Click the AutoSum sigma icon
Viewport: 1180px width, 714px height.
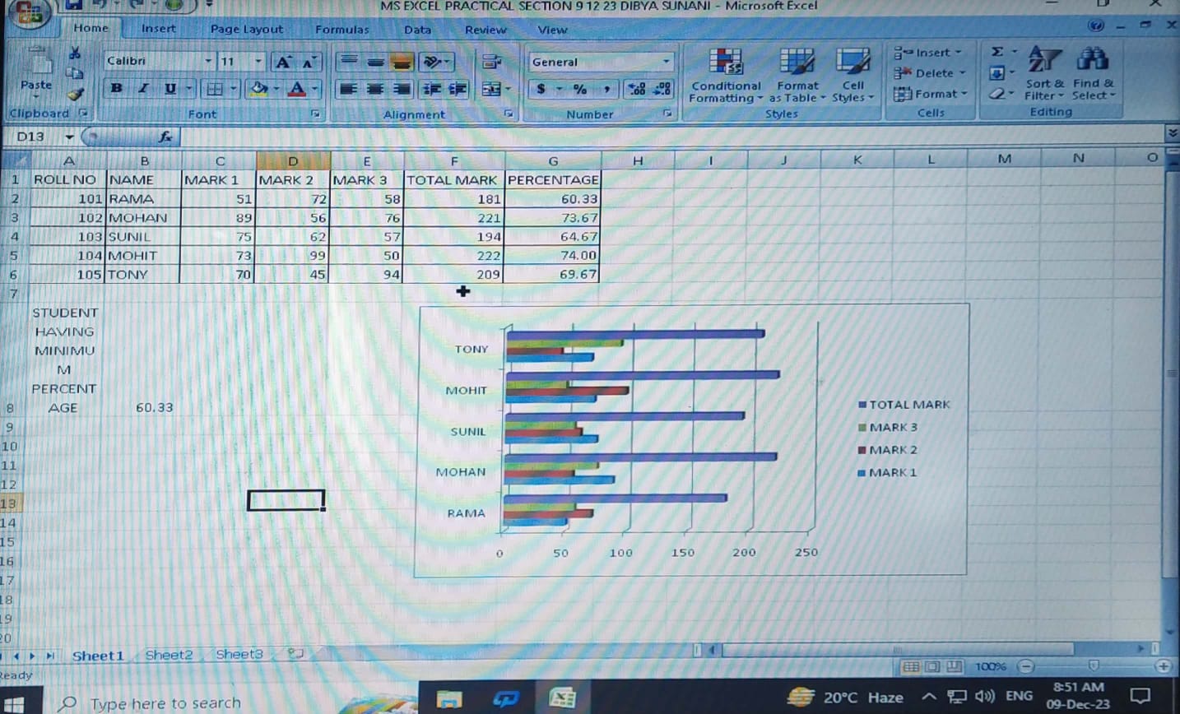click(x=997, y=52)
